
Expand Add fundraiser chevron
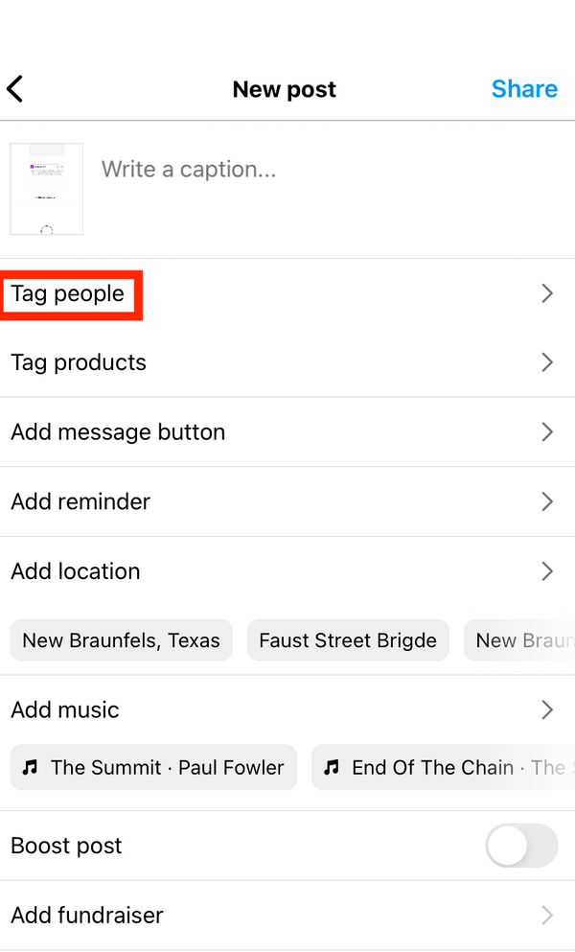547,916
